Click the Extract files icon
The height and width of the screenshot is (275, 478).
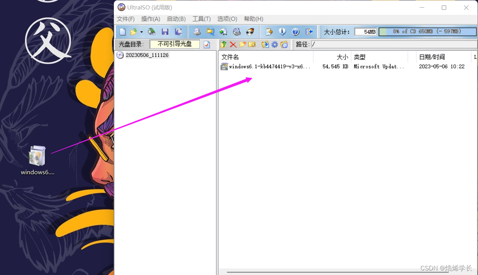pyautogui.click(x=265, y=44)
